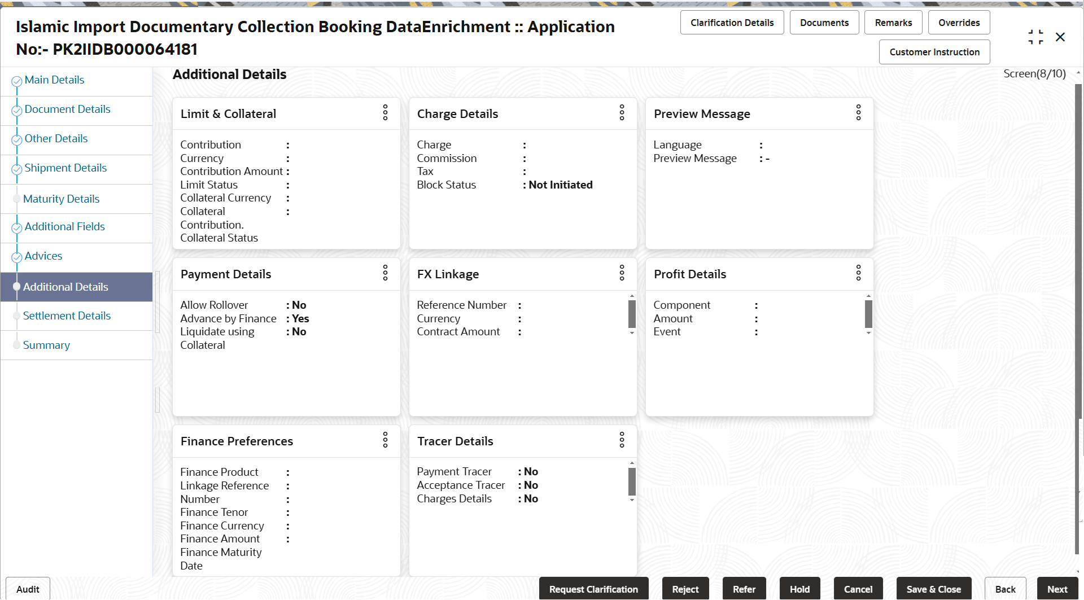Viewport: 1084px width, 600px height.
Task: Open the Profit Details options icon
Action: pos(858,273)
